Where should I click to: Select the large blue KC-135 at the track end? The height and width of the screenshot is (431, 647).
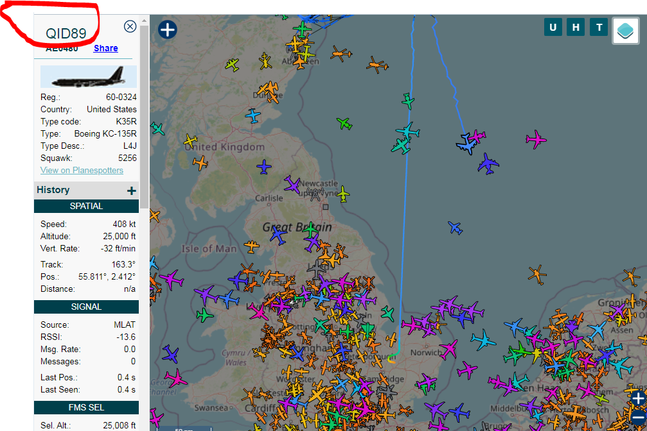point(466,144)
